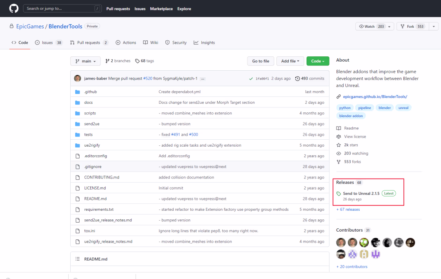This screenshot has height=279, width=441.
Task: Open the + 20 contributors link
Action: pyautogui.click(x=352, y=267)
